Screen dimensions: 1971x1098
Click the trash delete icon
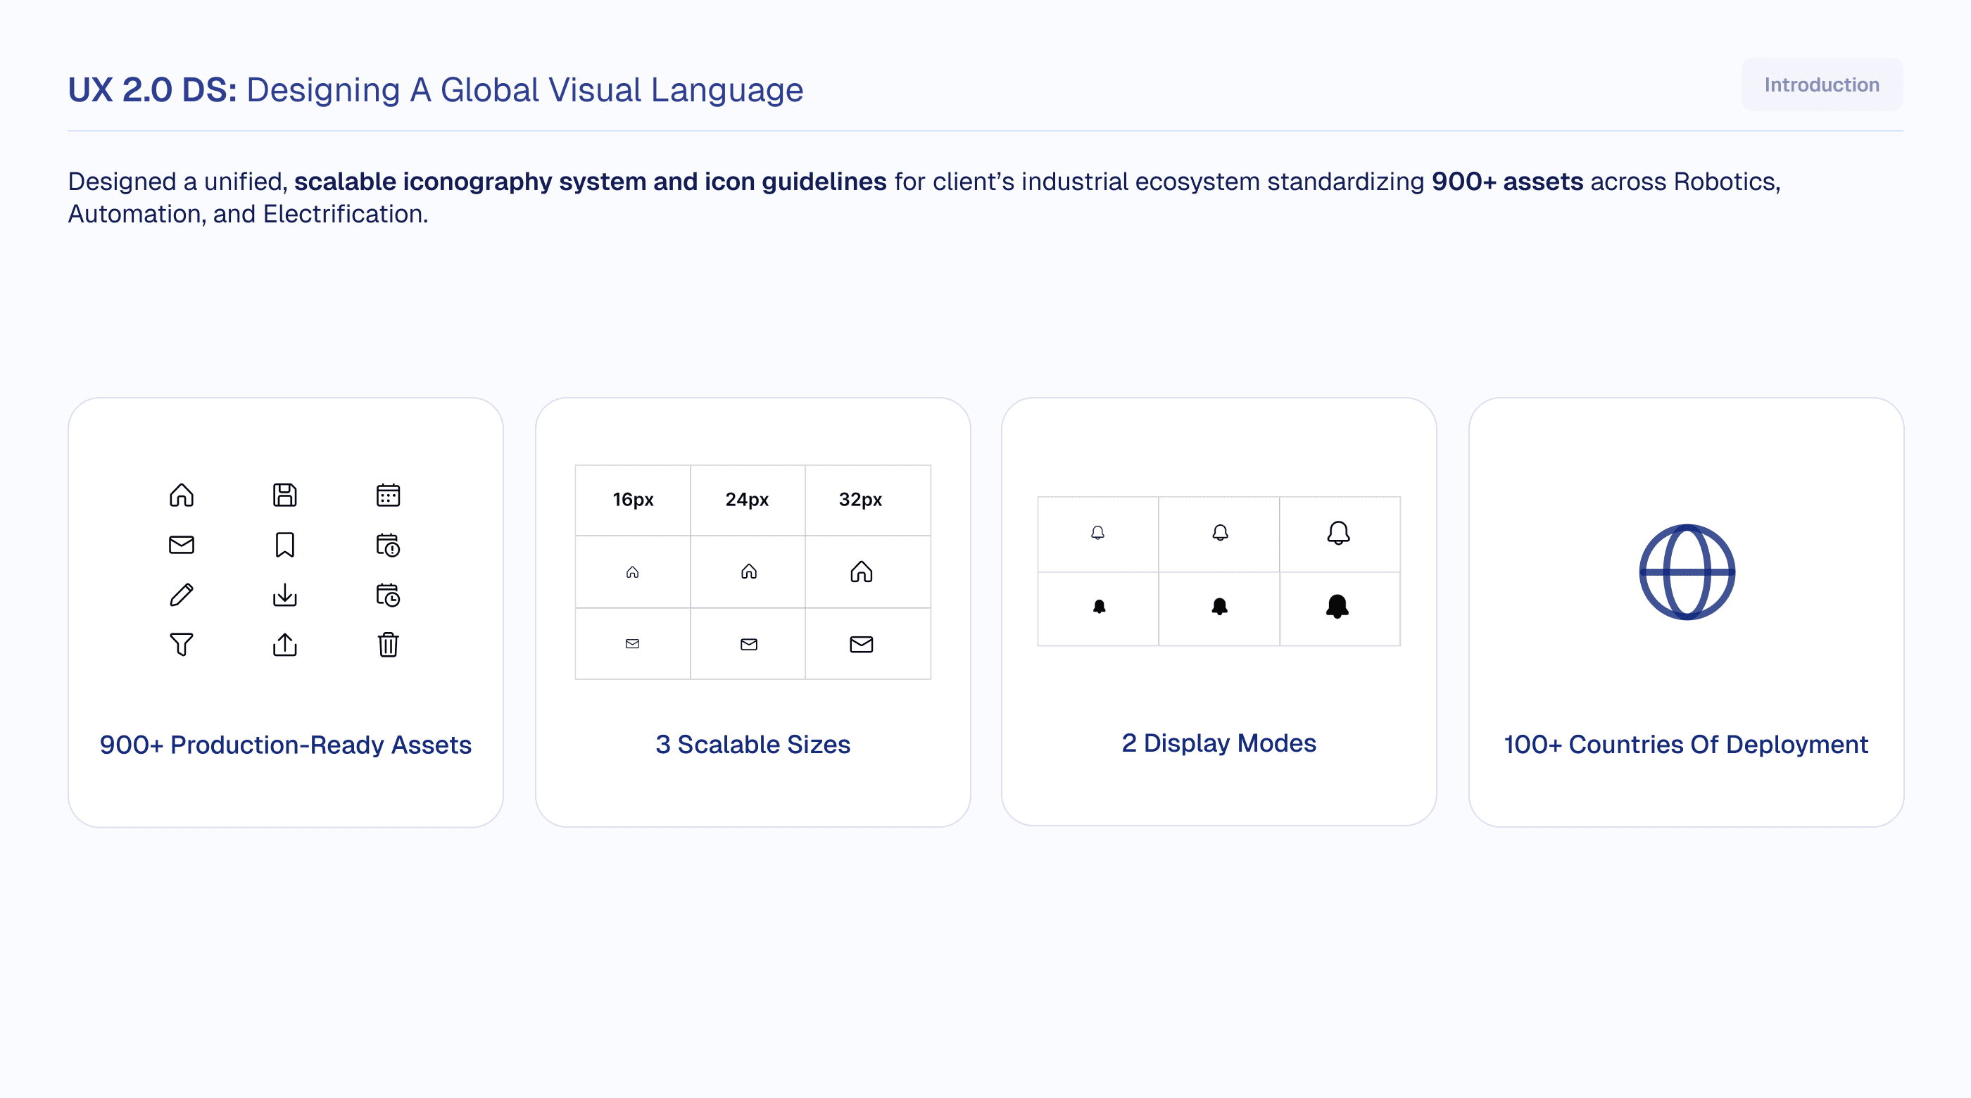tap(388, 644)
